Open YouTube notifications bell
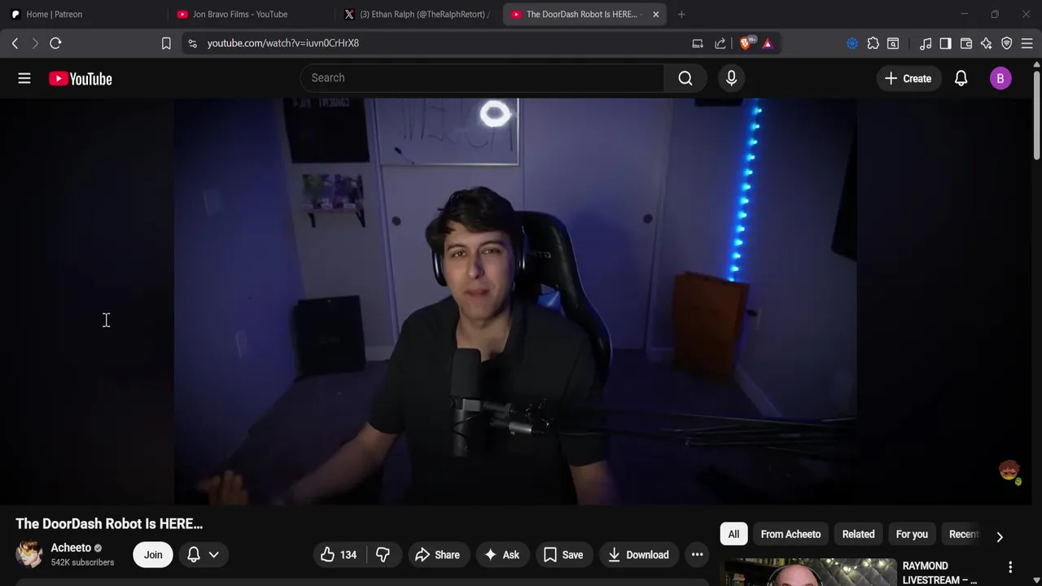1042x586 pixels. point(961,78)
